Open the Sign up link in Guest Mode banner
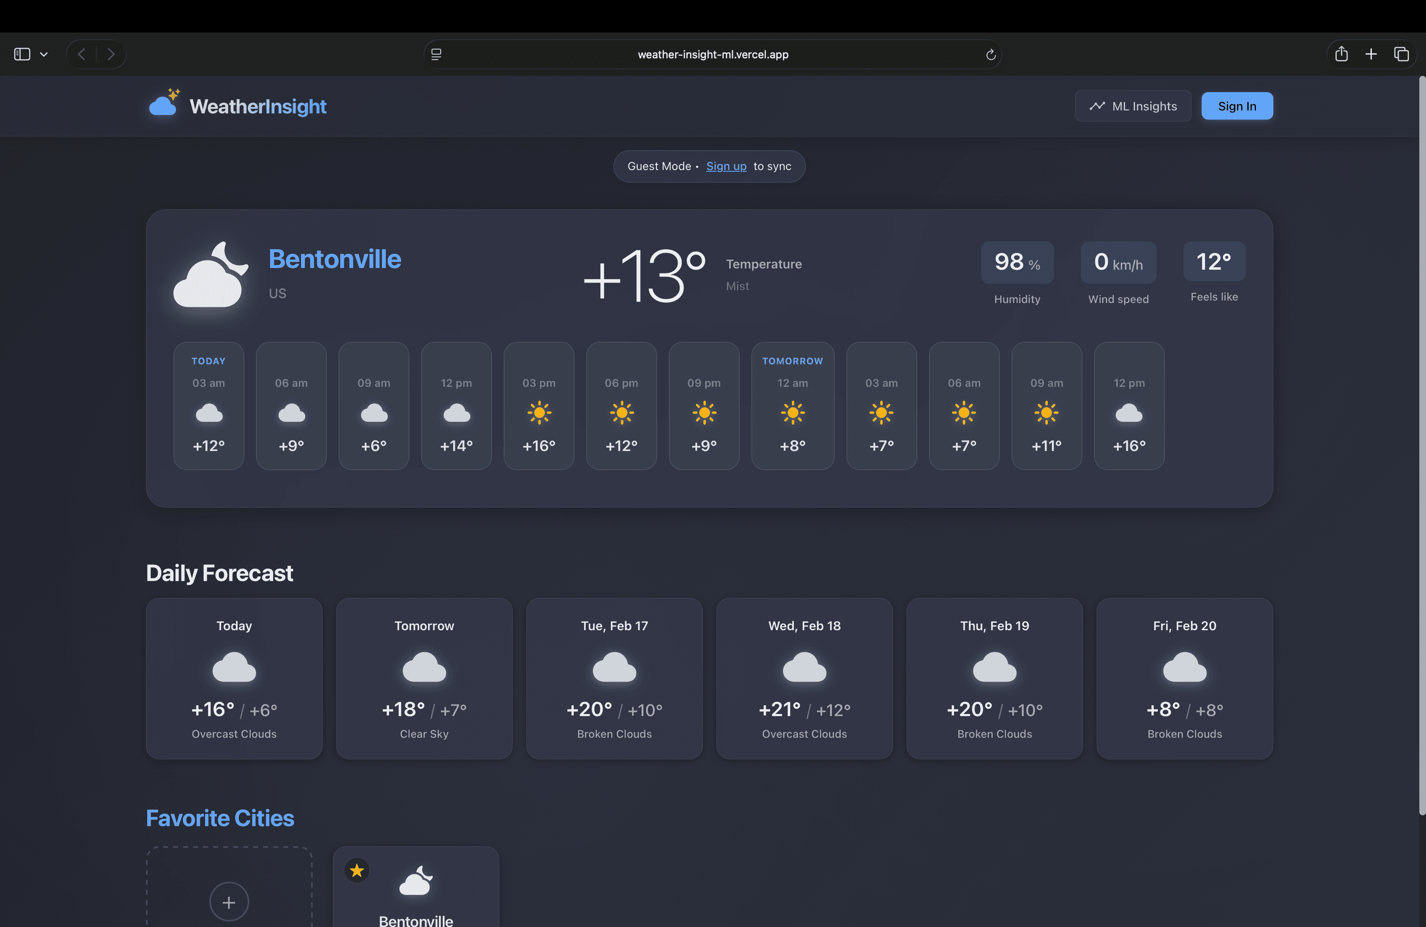Screen dimensions: 1426x927 (726, 166)
